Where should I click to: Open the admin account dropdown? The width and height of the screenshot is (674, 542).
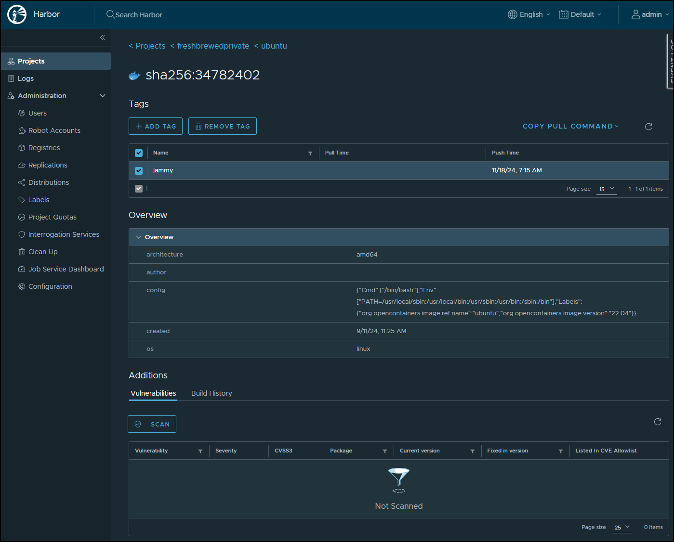(x=650, y=14)
